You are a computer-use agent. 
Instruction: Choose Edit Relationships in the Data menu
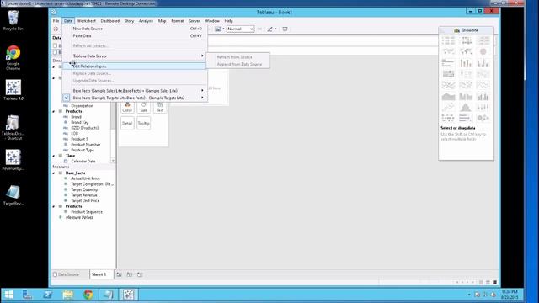135,66
